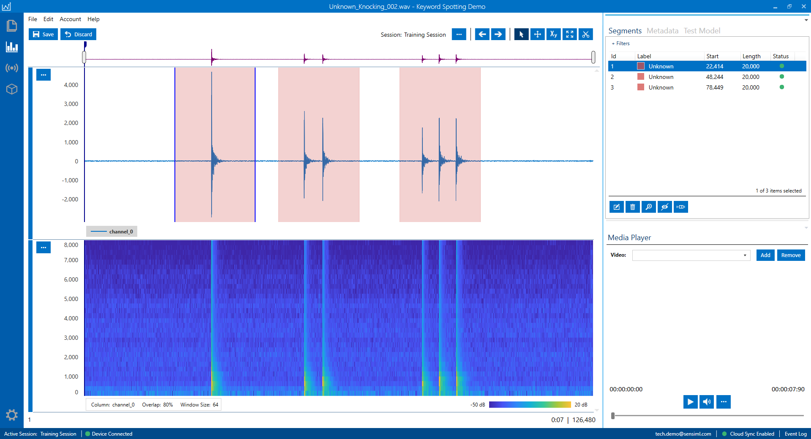Click the media player seek slider handle
This screenshot has height=439, width=811.
[x=613, y=416]
